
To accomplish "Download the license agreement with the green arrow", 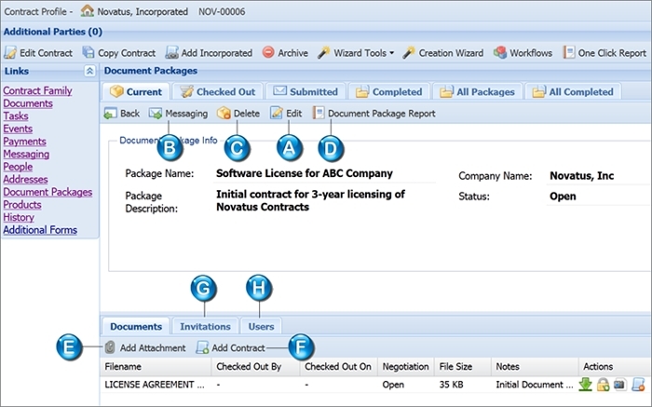I will (585, 385).
